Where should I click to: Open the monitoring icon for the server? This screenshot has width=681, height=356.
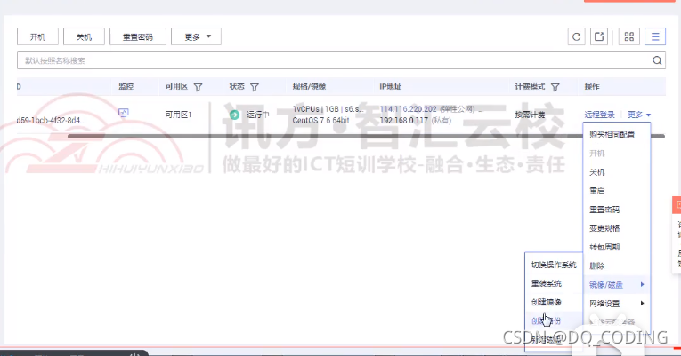(124, 113)
